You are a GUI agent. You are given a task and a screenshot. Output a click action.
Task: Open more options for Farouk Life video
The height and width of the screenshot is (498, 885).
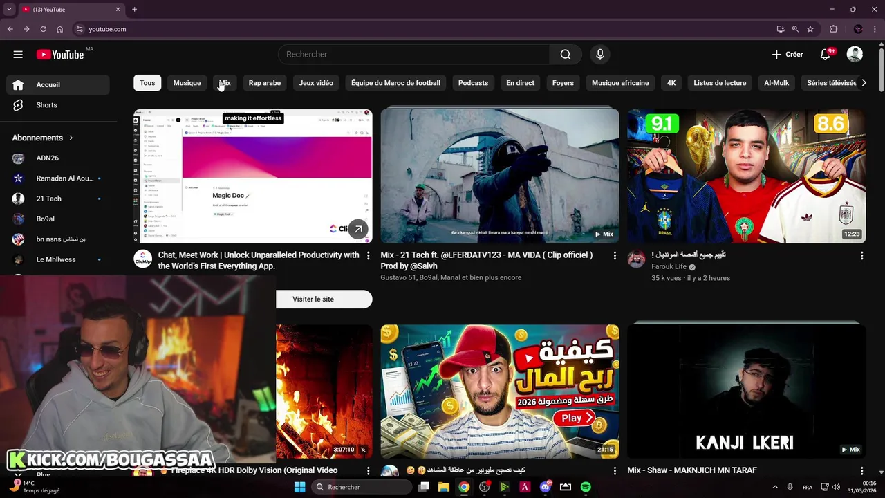click(861, 256)
